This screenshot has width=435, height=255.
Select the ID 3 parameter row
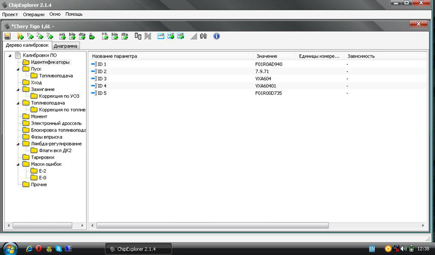click(102, 79)
